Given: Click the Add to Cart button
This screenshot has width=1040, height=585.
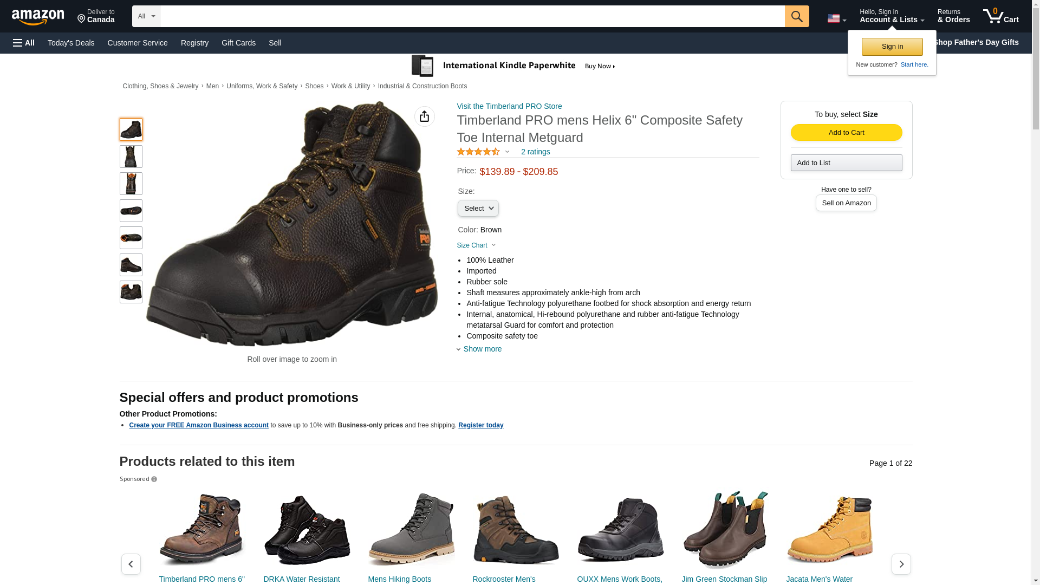Looking at the screenshot, I should click(846, 133).
